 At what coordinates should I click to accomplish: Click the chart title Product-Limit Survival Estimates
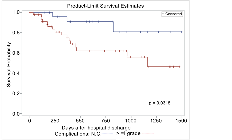[x=105, y=6]
